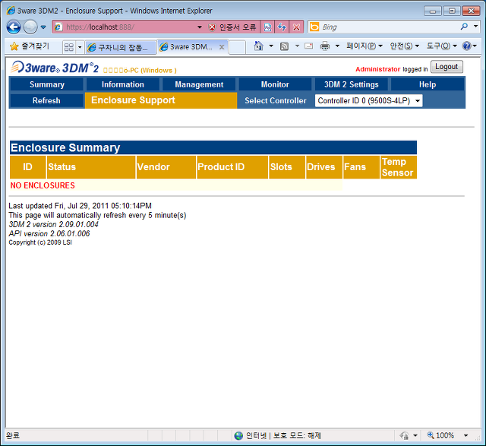Open the feeds dropdown arrow

pos(297,46)
